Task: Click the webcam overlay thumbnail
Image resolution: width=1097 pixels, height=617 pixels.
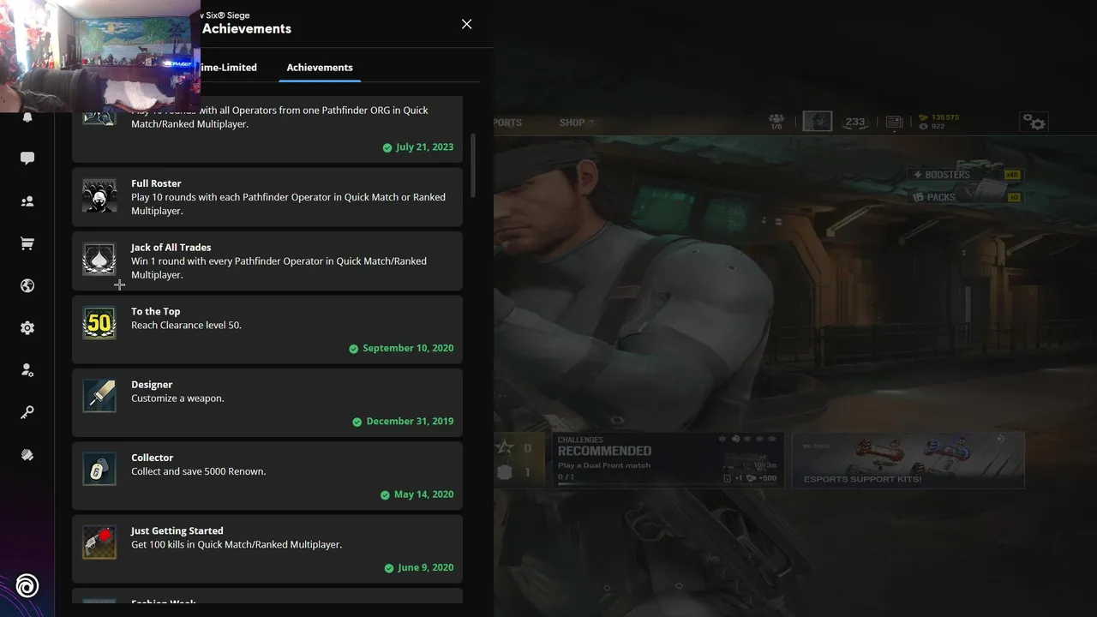Action: pos(100,56)
